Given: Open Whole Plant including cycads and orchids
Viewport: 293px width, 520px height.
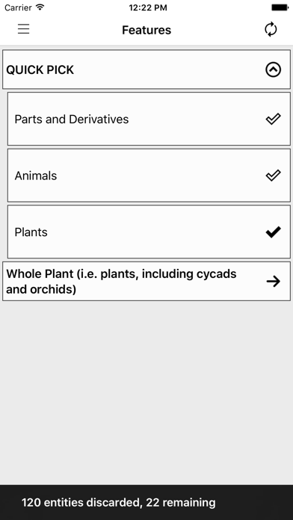Looking at the screenshot, I should 146,281.
